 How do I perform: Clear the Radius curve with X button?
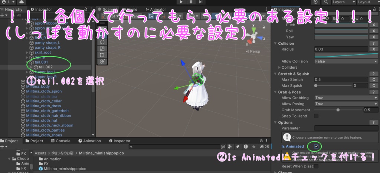(x=373, y=49)
